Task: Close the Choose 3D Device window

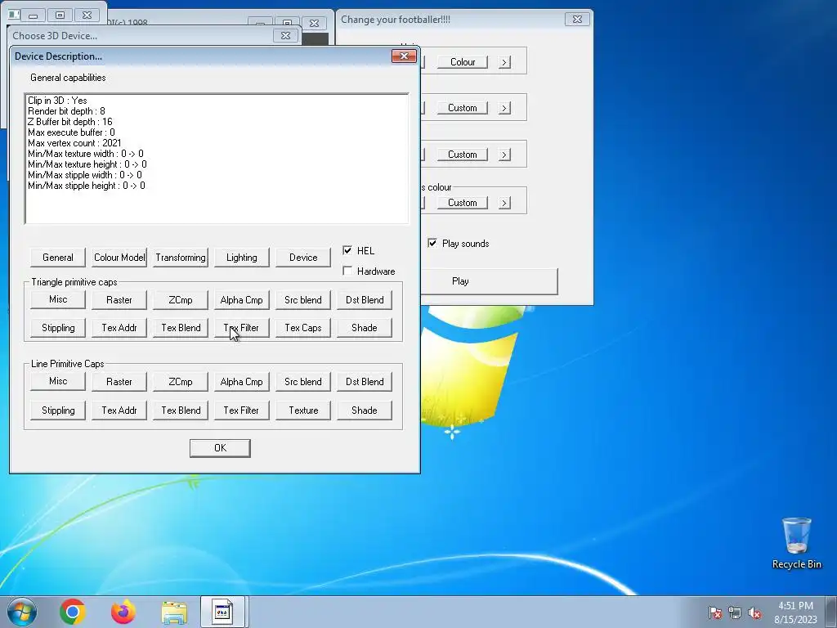Action: coord(285,36)
